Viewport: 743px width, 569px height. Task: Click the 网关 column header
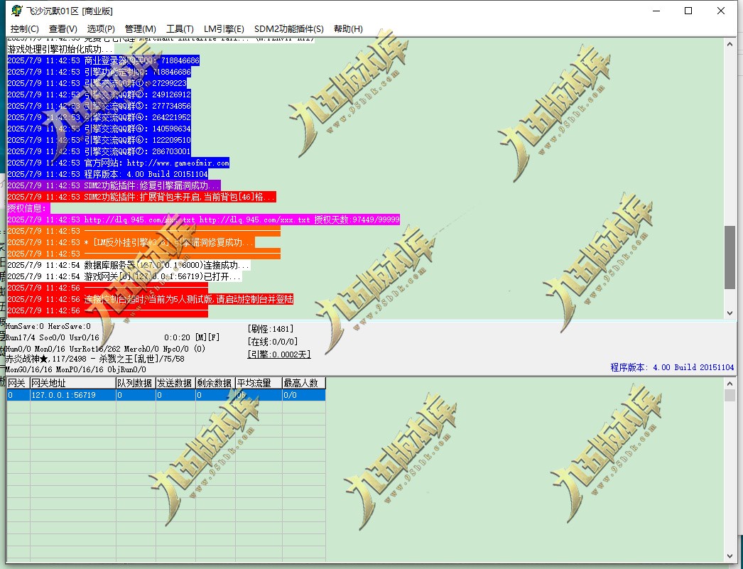pyautogui.click(x=18, y=383)
